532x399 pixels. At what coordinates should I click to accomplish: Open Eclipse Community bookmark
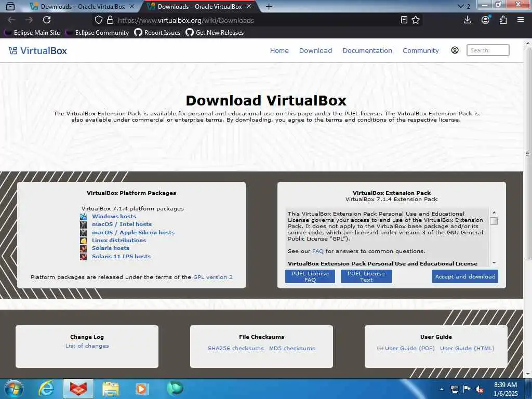pyautogui.click(x=97, y=33)
